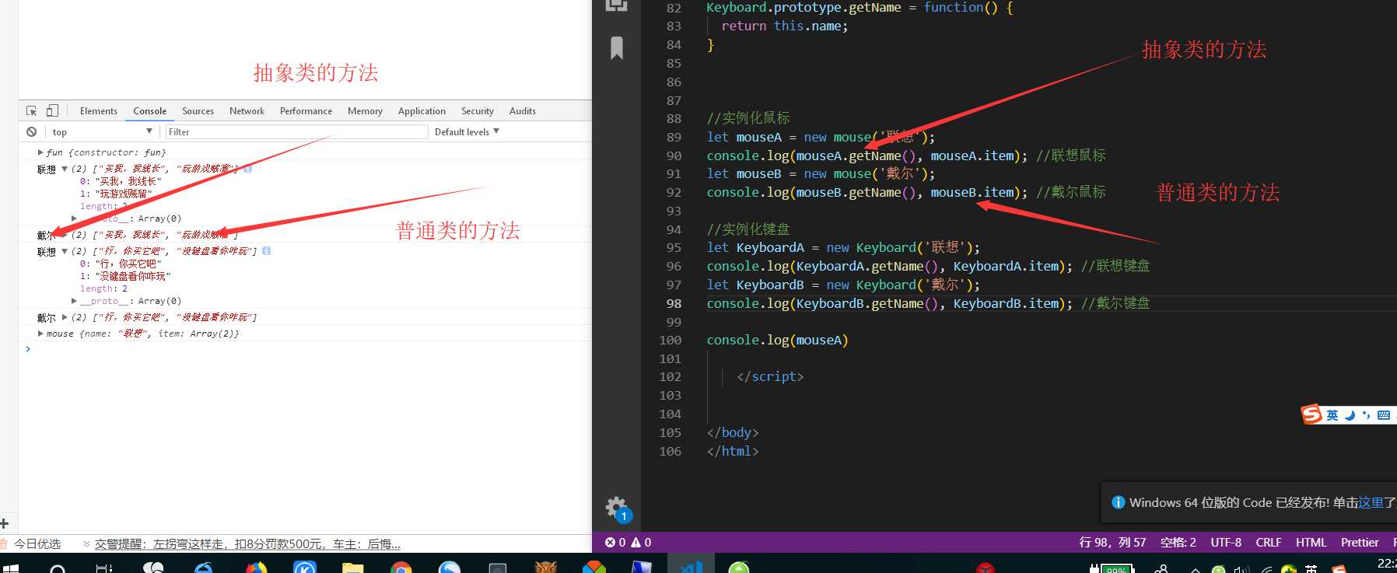Click Prettier in the status bar
The image size is (1397, 573).
click(1360, 543)
